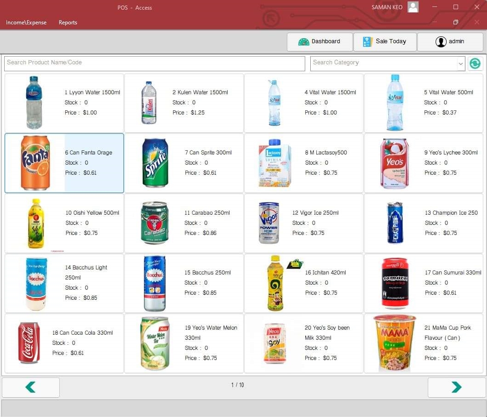Select the Yeo's Lychee can image

pyautogui.click(x=394, y=163)
